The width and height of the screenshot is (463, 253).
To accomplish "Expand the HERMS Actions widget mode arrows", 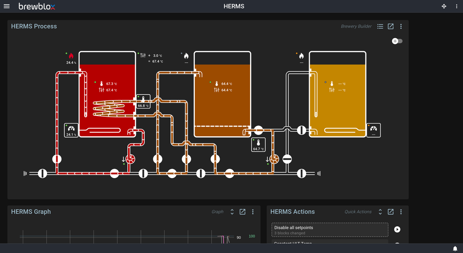I will pyautogui.click(x=380, y=212).
